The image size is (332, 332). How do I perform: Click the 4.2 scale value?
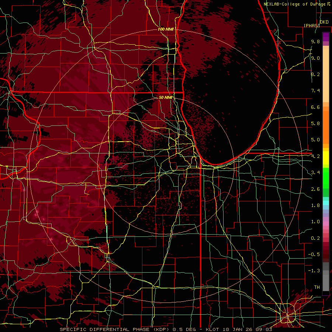pos(315,156)
